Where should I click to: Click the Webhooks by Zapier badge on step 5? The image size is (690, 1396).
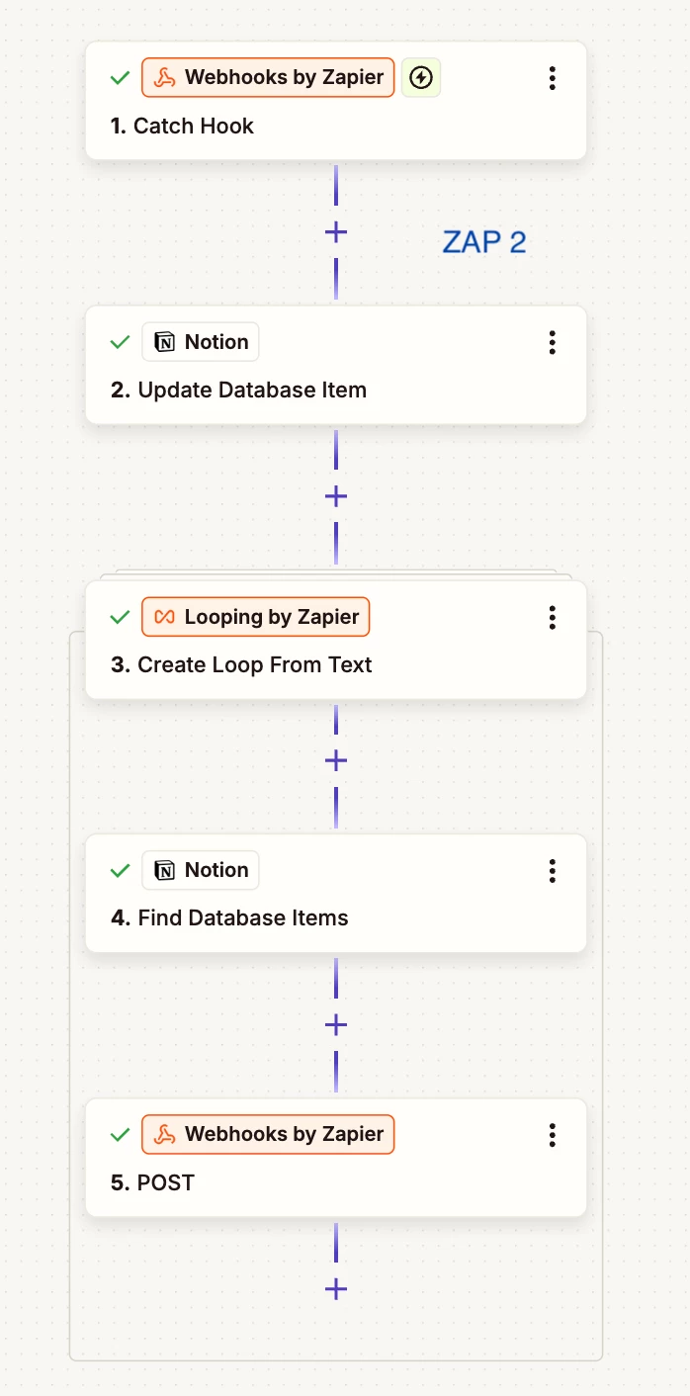coord(268,1134)
